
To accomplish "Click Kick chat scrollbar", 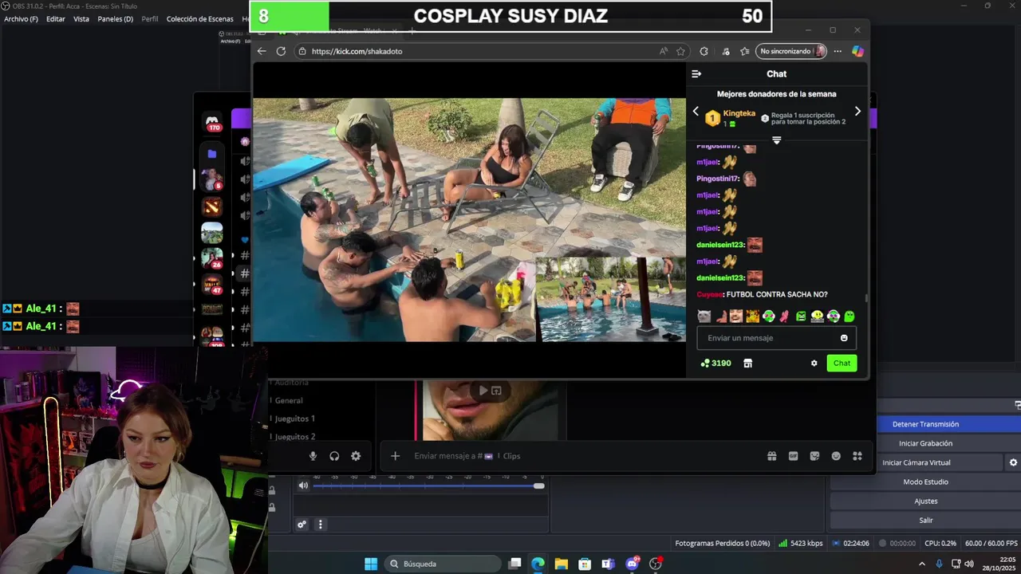I will pyautogui.click(x=865, y=299).
